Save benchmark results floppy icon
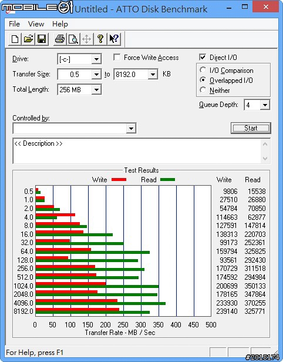 42,39
